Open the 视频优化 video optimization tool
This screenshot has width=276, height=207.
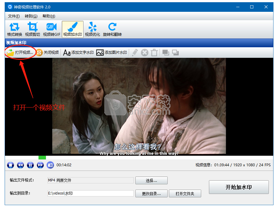pyautogui.click(x=93, y=29)
